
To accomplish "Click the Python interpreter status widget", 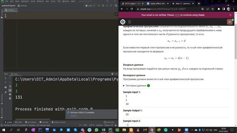I will point(109,125).
